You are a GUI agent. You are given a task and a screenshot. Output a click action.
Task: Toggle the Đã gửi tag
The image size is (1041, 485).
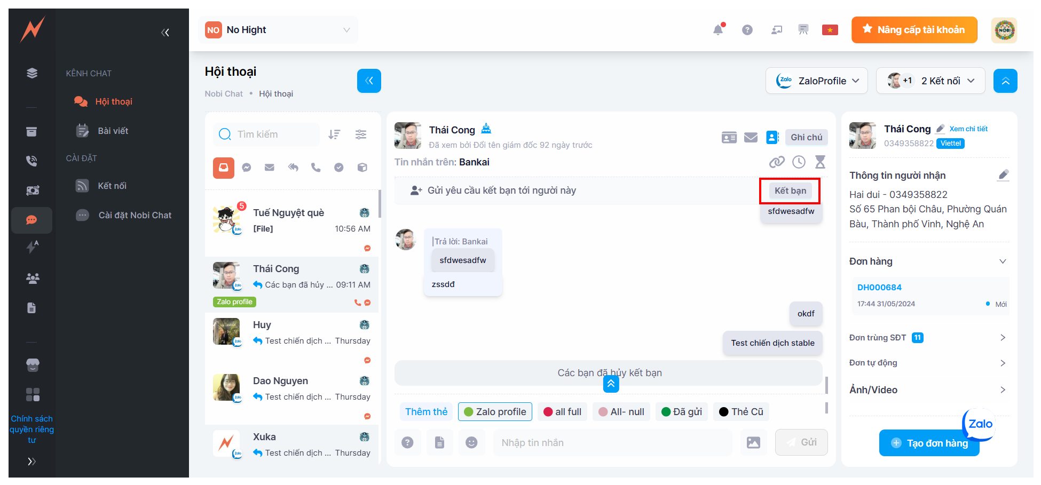click(x=682, y=412)
